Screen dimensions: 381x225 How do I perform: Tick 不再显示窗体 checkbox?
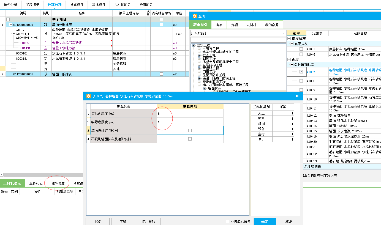(x=227, y=221)
